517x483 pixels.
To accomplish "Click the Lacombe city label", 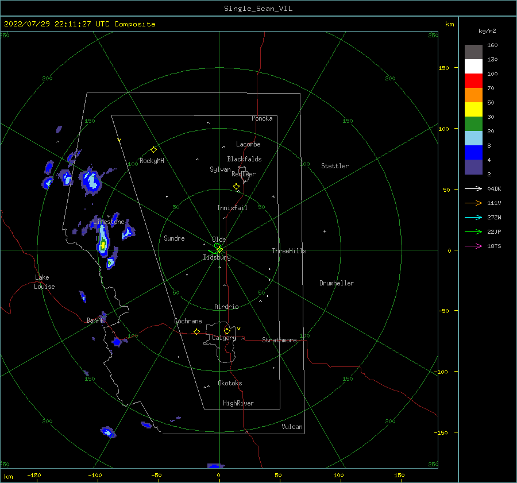I will (x=248, y=144).
